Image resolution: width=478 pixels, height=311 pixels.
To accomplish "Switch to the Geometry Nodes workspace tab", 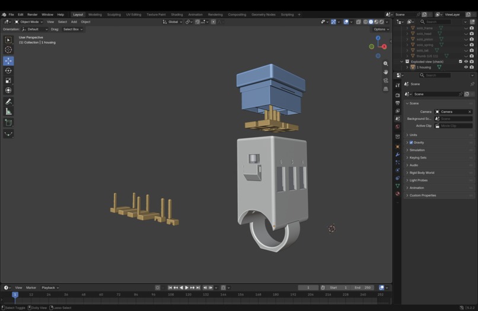I will [263, 15].
